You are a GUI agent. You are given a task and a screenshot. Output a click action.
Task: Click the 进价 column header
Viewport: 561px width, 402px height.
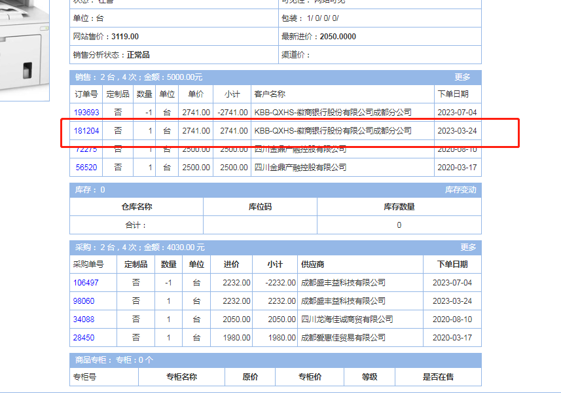click(x=232, y=265)
